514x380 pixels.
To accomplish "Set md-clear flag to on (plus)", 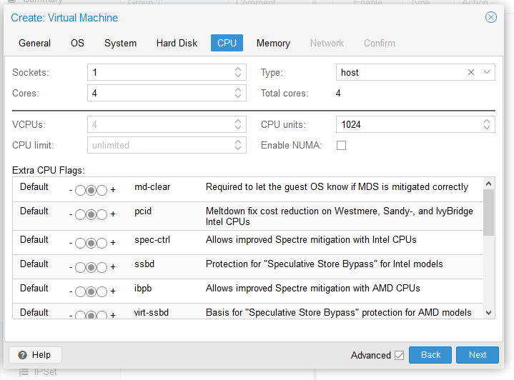I will click(102, 190).
